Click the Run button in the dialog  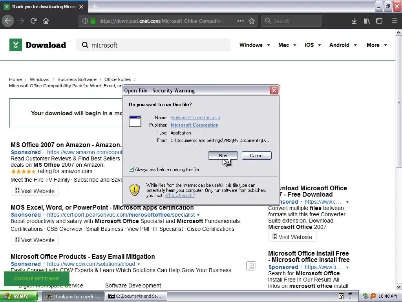[223, 155]
